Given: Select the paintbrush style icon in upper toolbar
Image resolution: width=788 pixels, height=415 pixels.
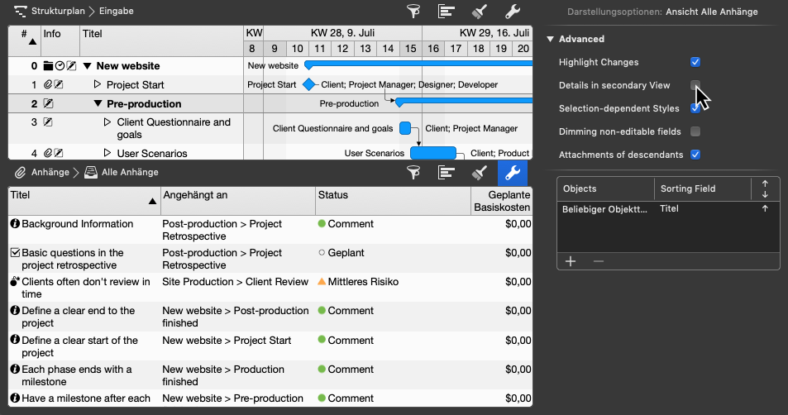Looking at the screenshot, I should click(x=479, y=12).
